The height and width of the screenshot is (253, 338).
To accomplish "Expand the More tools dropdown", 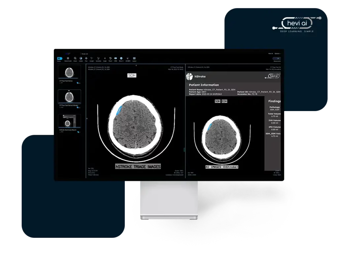I will (x=121, y=59).
